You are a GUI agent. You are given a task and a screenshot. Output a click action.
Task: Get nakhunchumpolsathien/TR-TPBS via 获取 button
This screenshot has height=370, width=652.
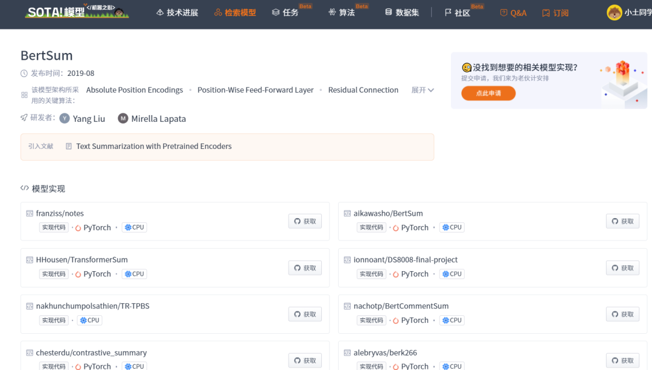pos(305,315)
